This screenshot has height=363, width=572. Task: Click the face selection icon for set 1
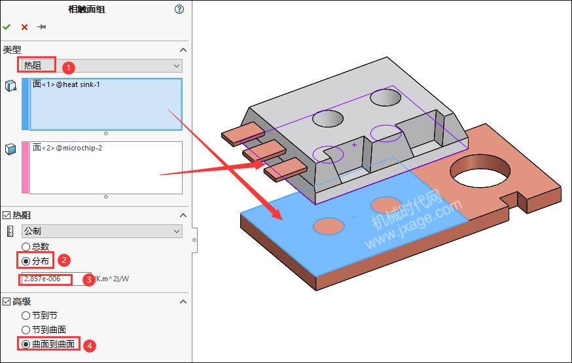coord(10,86)
